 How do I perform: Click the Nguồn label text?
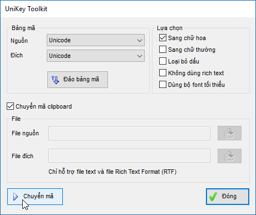[x=19, y=41]
